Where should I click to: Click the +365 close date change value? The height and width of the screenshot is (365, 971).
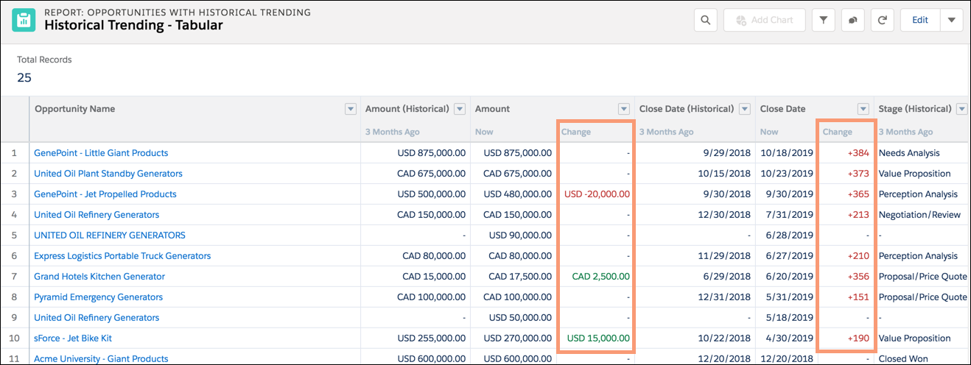point(858,194)
